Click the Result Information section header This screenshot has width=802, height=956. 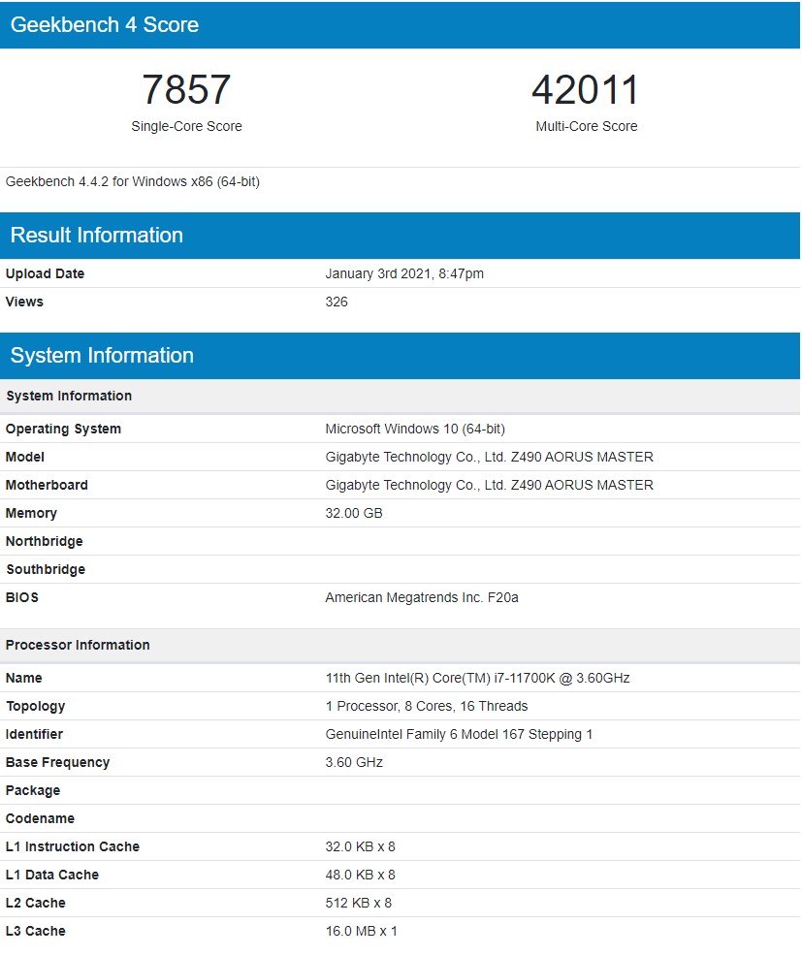tap(401, 236)
